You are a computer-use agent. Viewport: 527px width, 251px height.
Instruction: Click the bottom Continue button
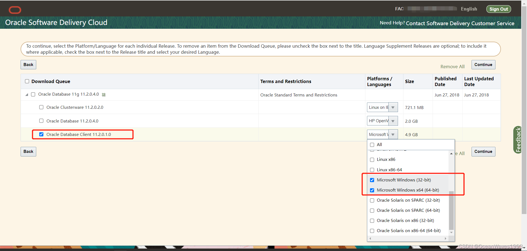pos(483,152)
